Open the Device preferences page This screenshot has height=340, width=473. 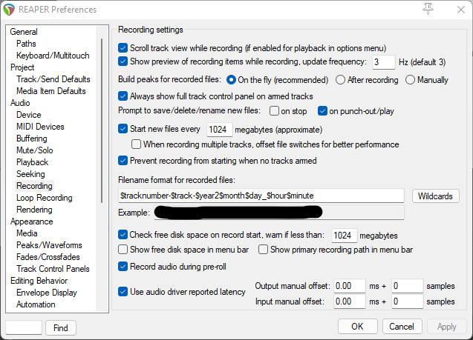(29, 115)
